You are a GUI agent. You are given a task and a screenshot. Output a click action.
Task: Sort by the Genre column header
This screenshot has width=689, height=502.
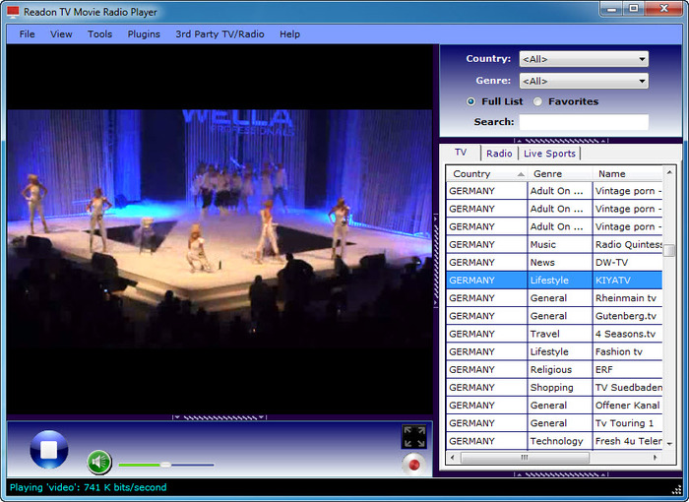click(559, 173)
